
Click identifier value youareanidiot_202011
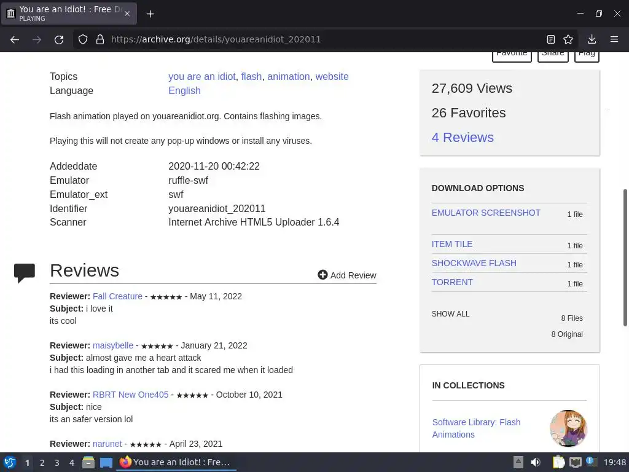[217, 209]
